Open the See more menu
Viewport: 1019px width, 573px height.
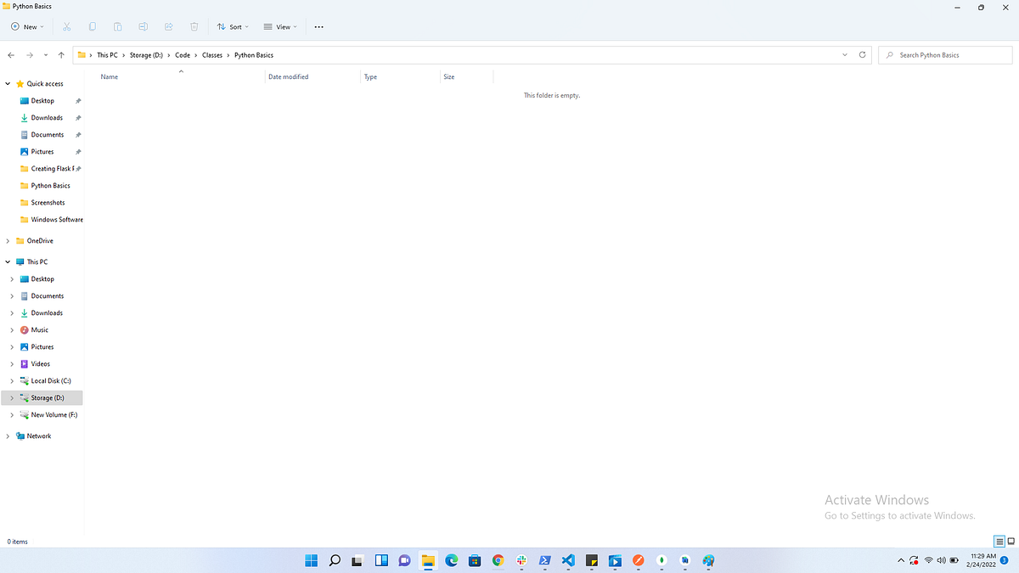coord(318,26)
